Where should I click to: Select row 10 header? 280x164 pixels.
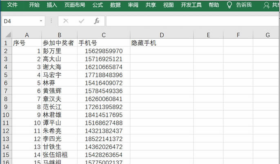pyautogui.click(x=6, y=115)
